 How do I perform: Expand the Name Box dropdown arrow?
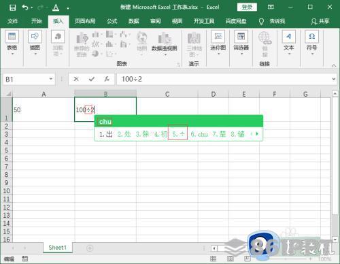(51, 79)
